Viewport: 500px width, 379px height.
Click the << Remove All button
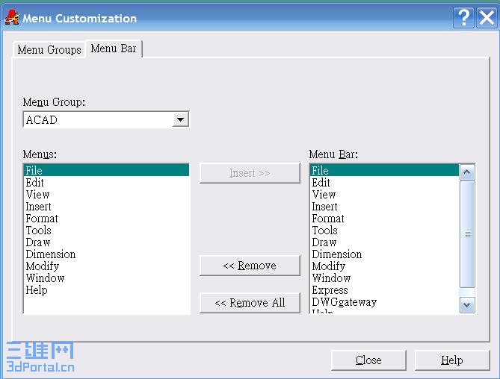click(x=250, y=303)
